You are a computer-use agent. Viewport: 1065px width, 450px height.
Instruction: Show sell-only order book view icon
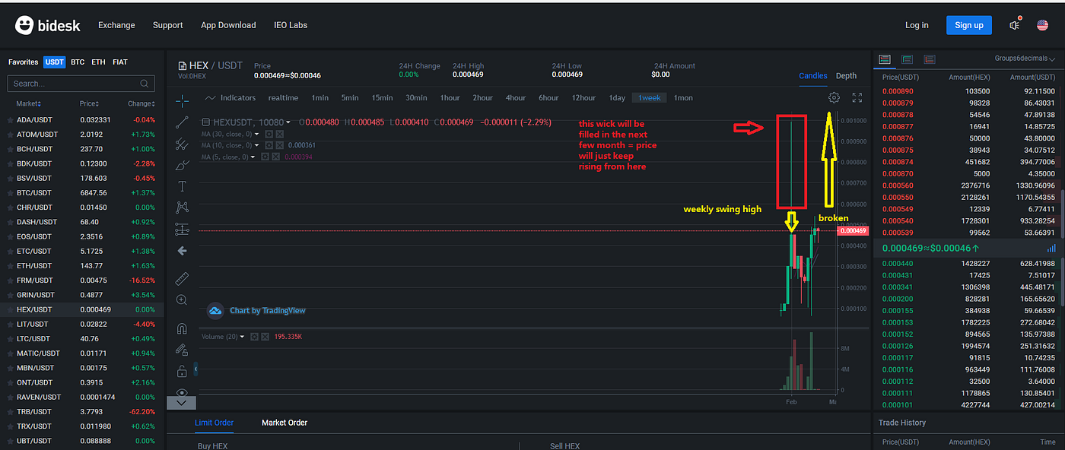coord(930,59)
